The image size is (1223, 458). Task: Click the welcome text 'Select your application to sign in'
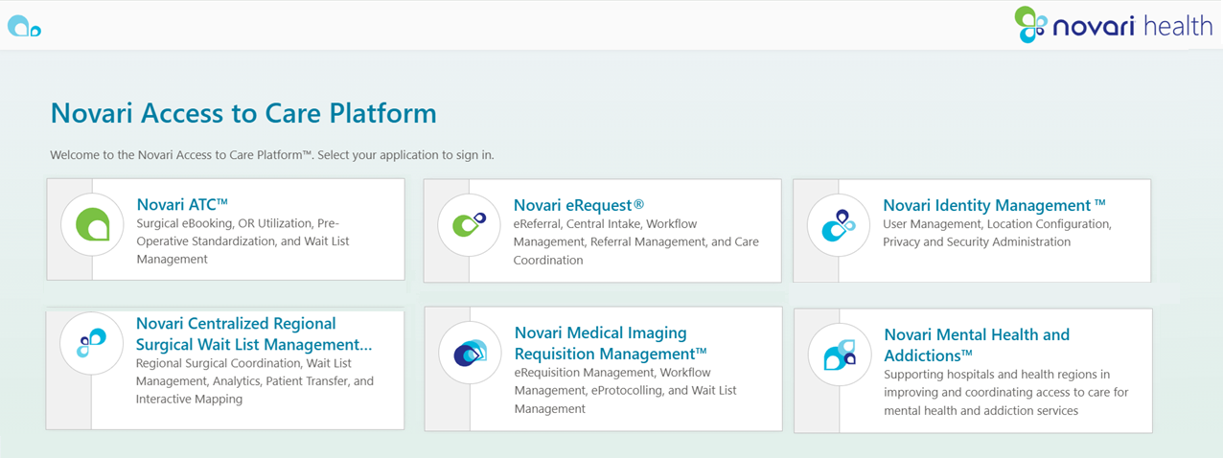405,154
